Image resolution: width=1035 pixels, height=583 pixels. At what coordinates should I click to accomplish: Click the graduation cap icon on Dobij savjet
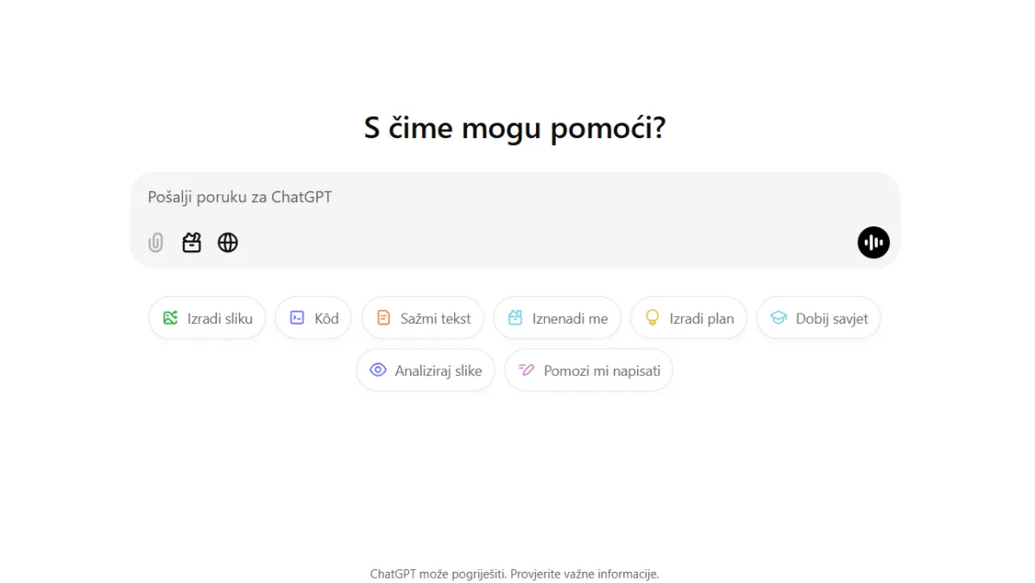pyautogui.click(x=779, y=318)
